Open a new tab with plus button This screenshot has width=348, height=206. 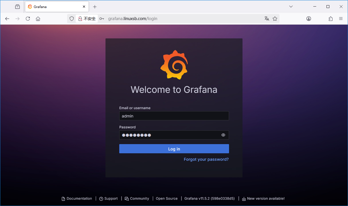[95, 7]
